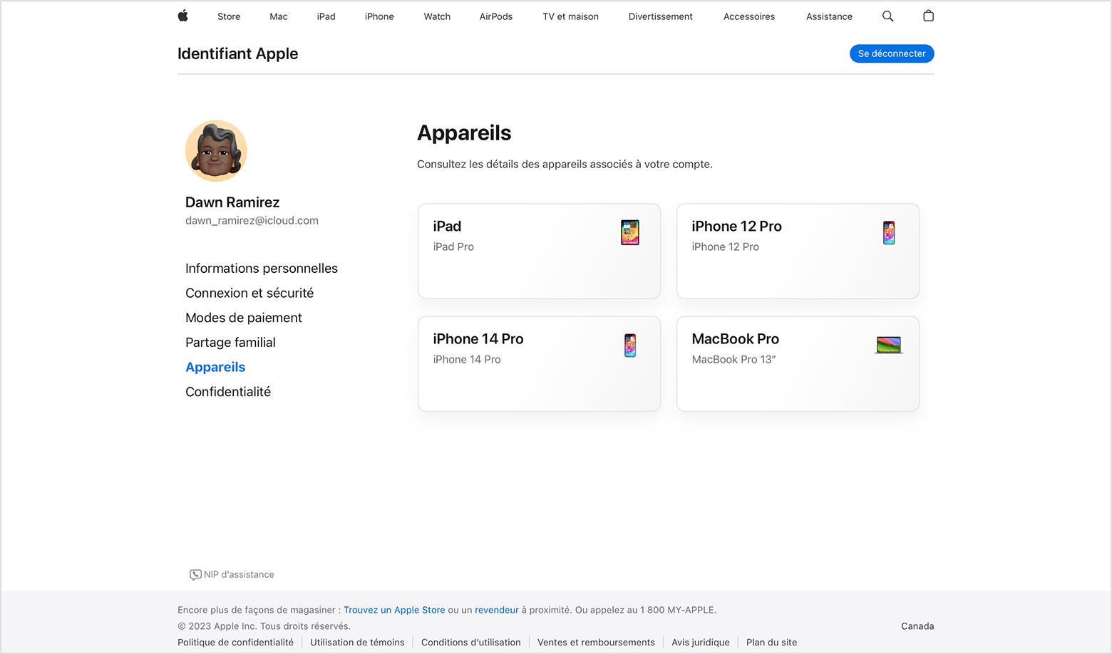The image size is (1112, 654).
Task: Click Dawn Ramirez's Memoji avatar
Action: tap(216, 150)
